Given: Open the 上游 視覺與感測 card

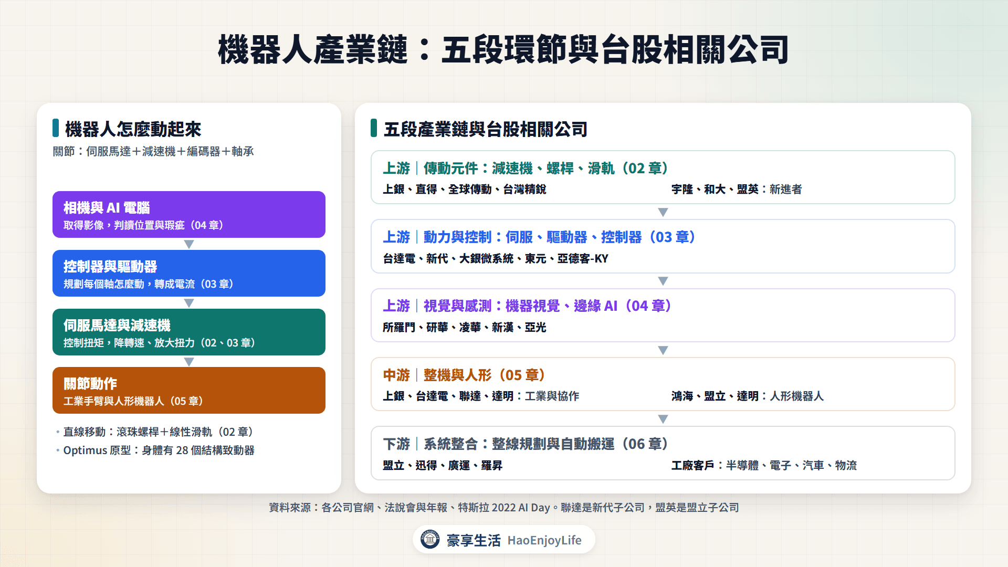Looking at the screenshot, I should coord(663,315).
